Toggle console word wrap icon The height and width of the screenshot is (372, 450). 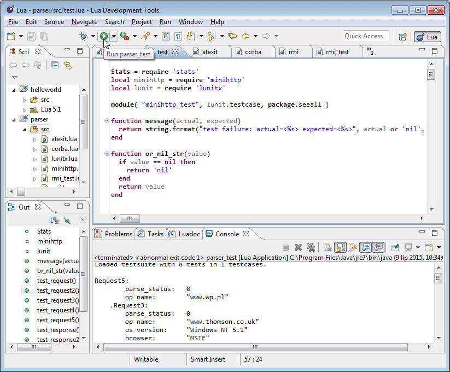pos(353,247)
